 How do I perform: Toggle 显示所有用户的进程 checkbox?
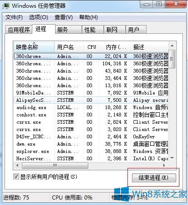coord(16,177)
